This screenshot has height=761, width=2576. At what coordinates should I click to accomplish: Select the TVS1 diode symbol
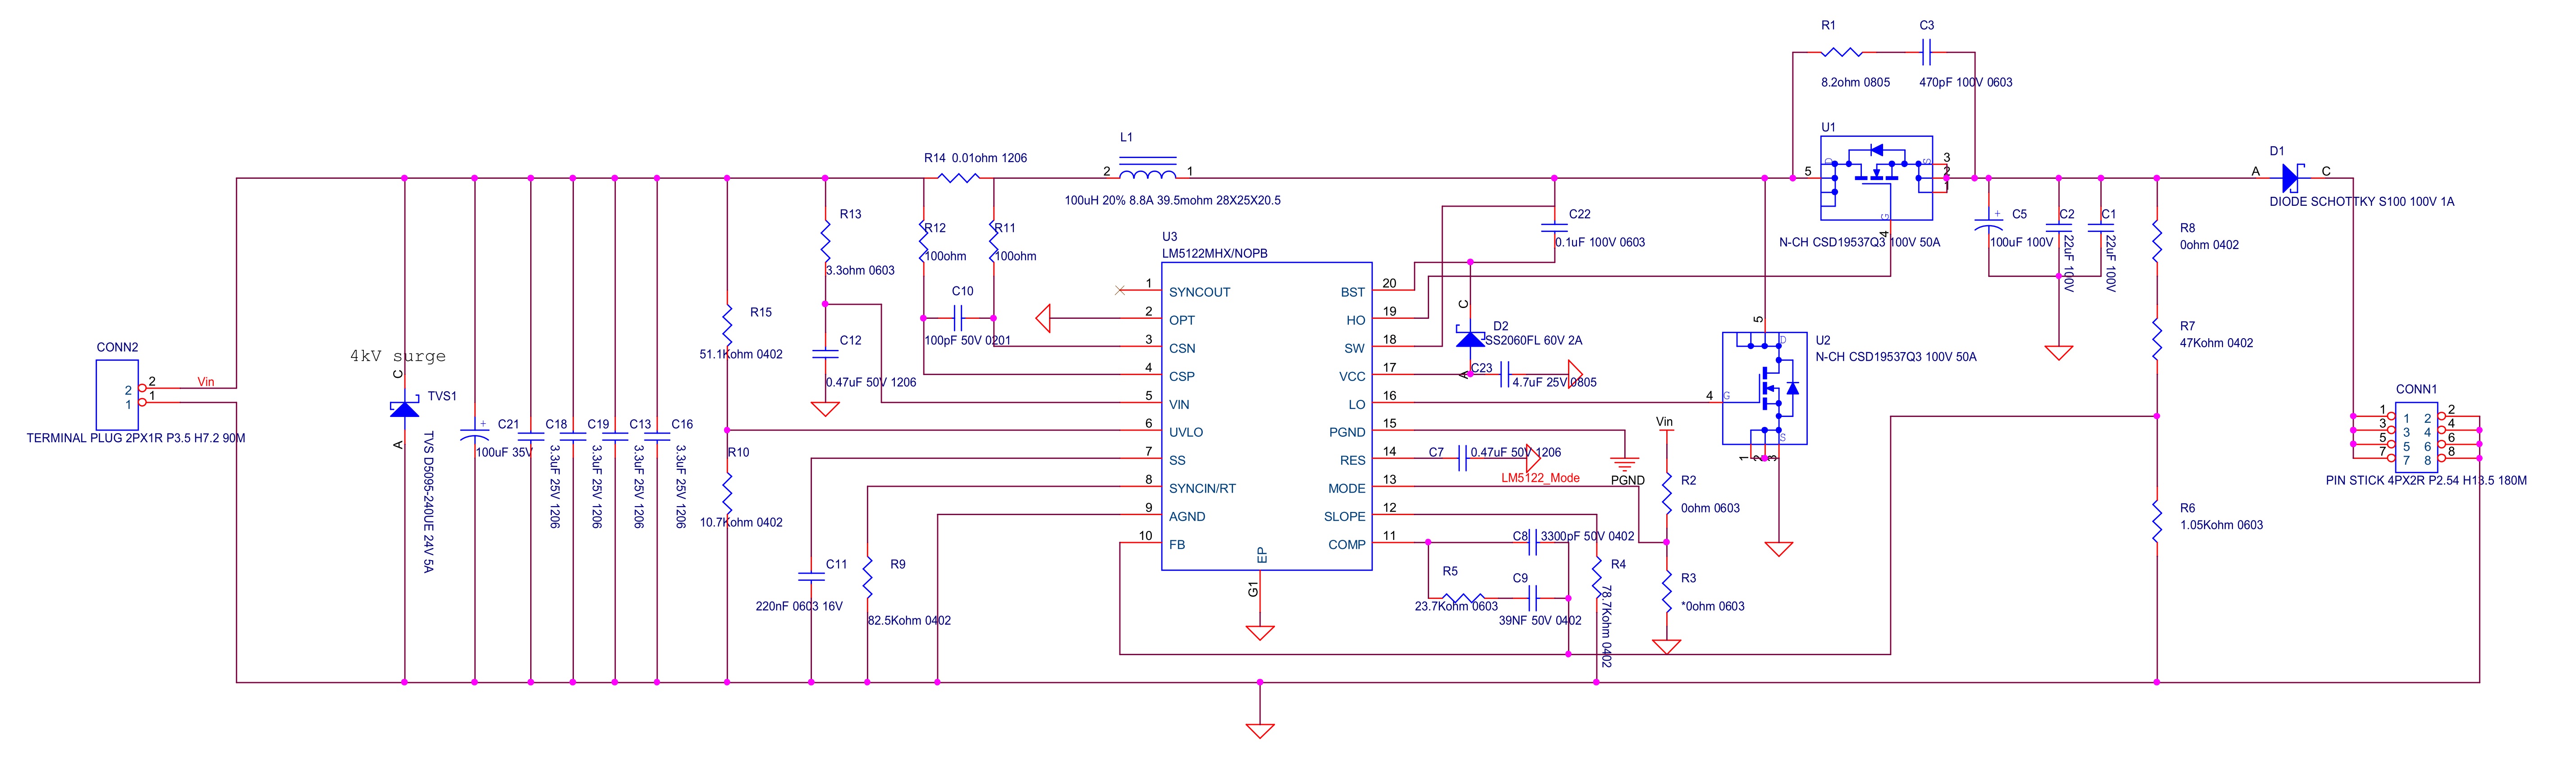(404, 409)
